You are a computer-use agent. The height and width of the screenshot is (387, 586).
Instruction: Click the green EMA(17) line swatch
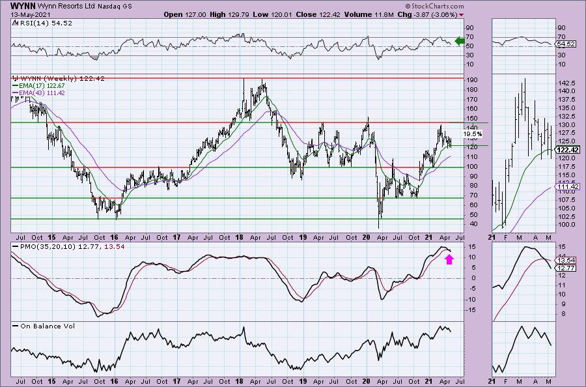[16, 86]
